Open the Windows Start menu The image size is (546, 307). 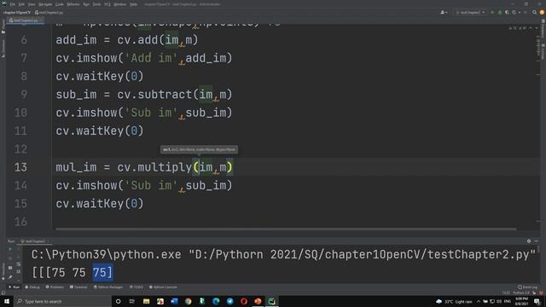click(x=6, y=301)
